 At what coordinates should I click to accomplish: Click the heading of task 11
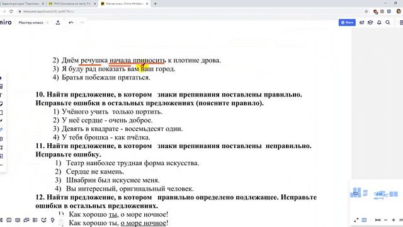[174, 150]
